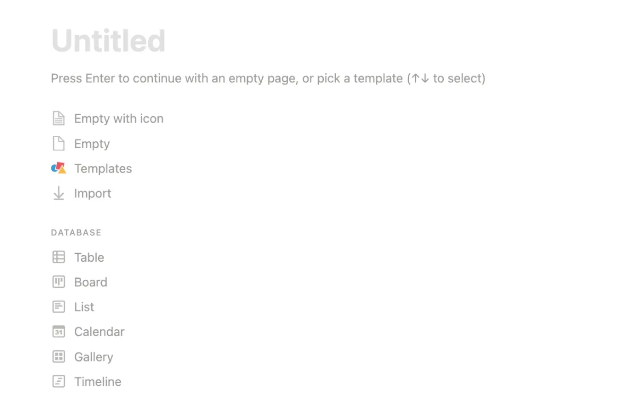Open the Templates option
Viewport: 637px width, 404px height.
(x=103, y=168)
